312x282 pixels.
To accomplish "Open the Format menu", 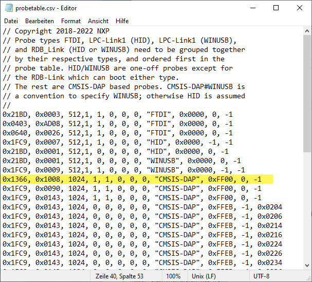I will coord(71,21).
